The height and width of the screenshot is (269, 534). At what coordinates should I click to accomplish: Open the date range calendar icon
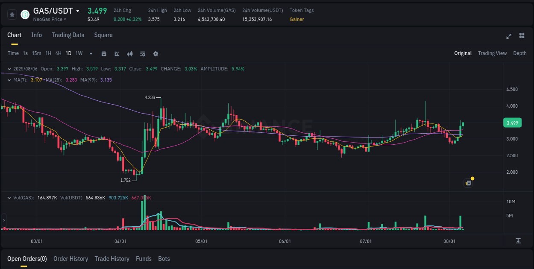coord(104,53)
